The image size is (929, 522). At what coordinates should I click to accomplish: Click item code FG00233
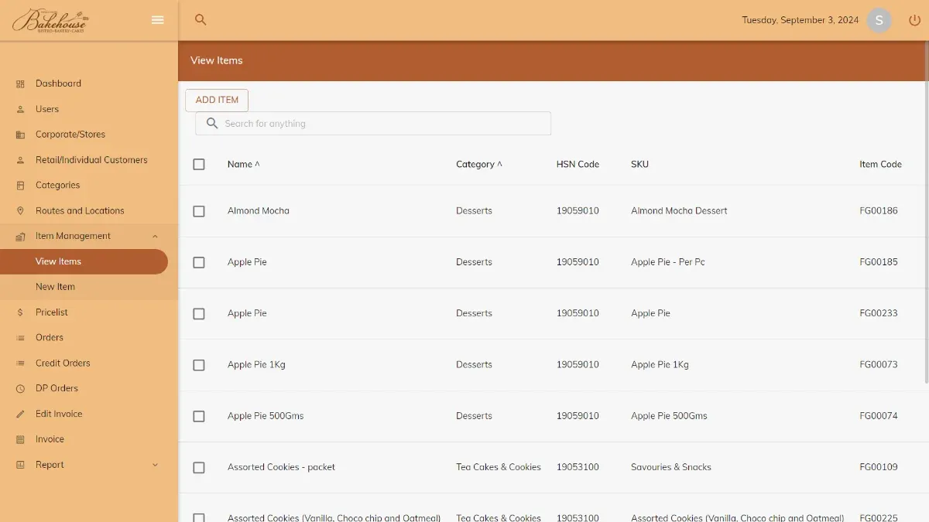pos(879,313)
